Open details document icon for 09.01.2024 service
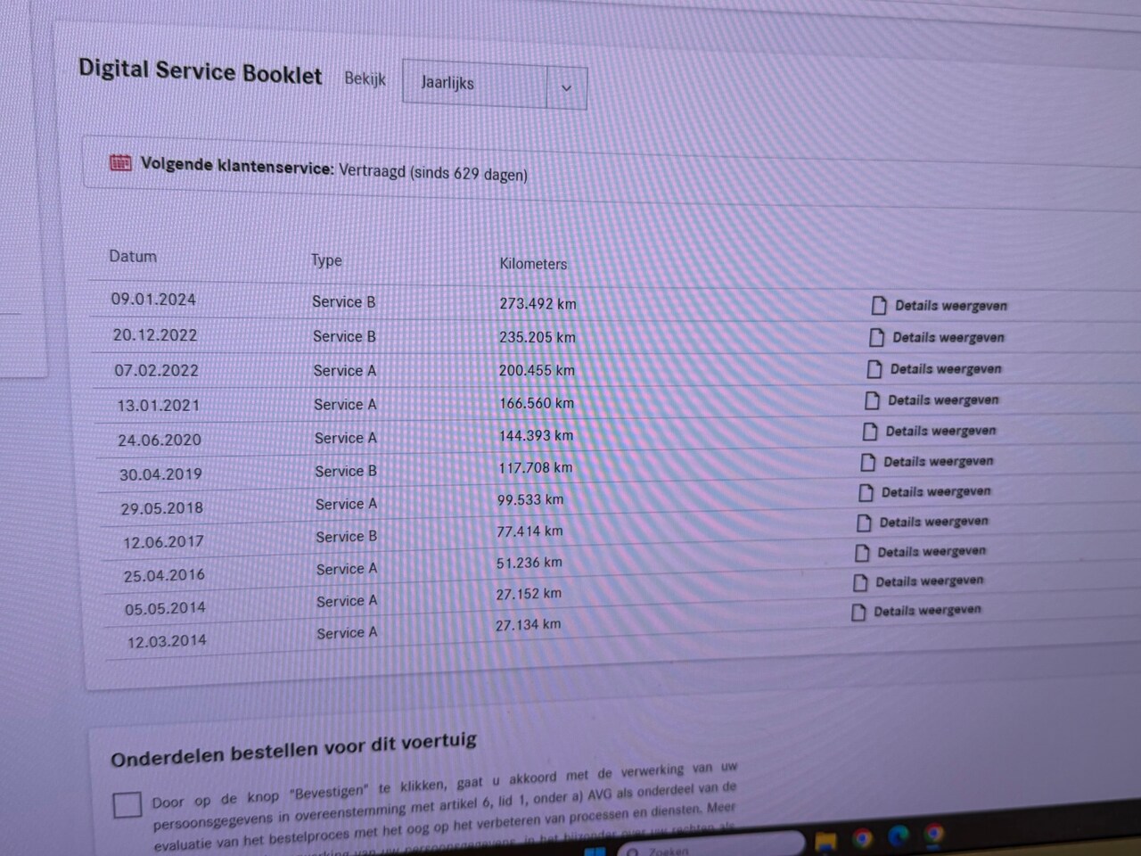This screenshot has height=856, width=1141. 879,305
